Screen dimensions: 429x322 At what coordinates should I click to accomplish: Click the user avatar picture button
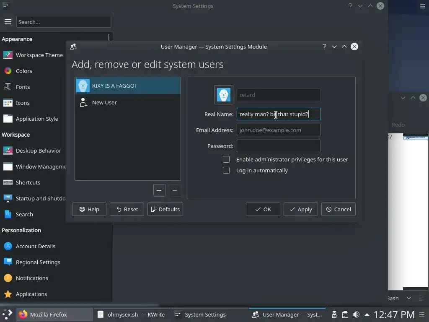click(x=224, y=95)
